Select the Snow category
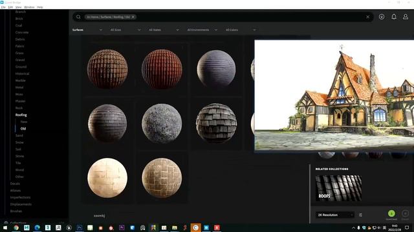 (19, 142)
